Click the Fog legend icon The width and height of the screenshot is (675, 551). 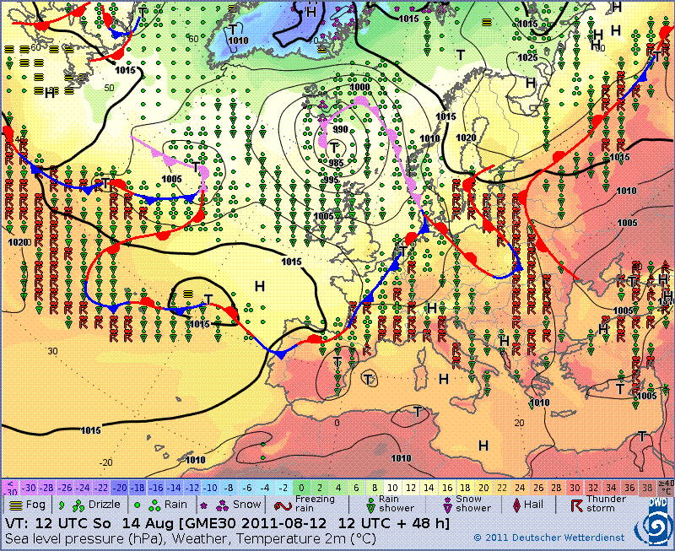15,505
